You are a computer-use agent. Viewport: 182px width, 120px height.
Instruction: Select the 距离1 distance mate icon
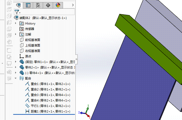tap(27, 111)
